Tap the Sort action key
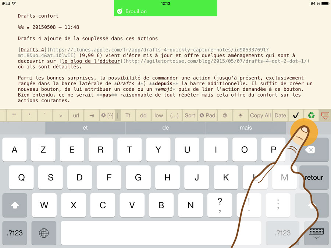 coord(190,115)
